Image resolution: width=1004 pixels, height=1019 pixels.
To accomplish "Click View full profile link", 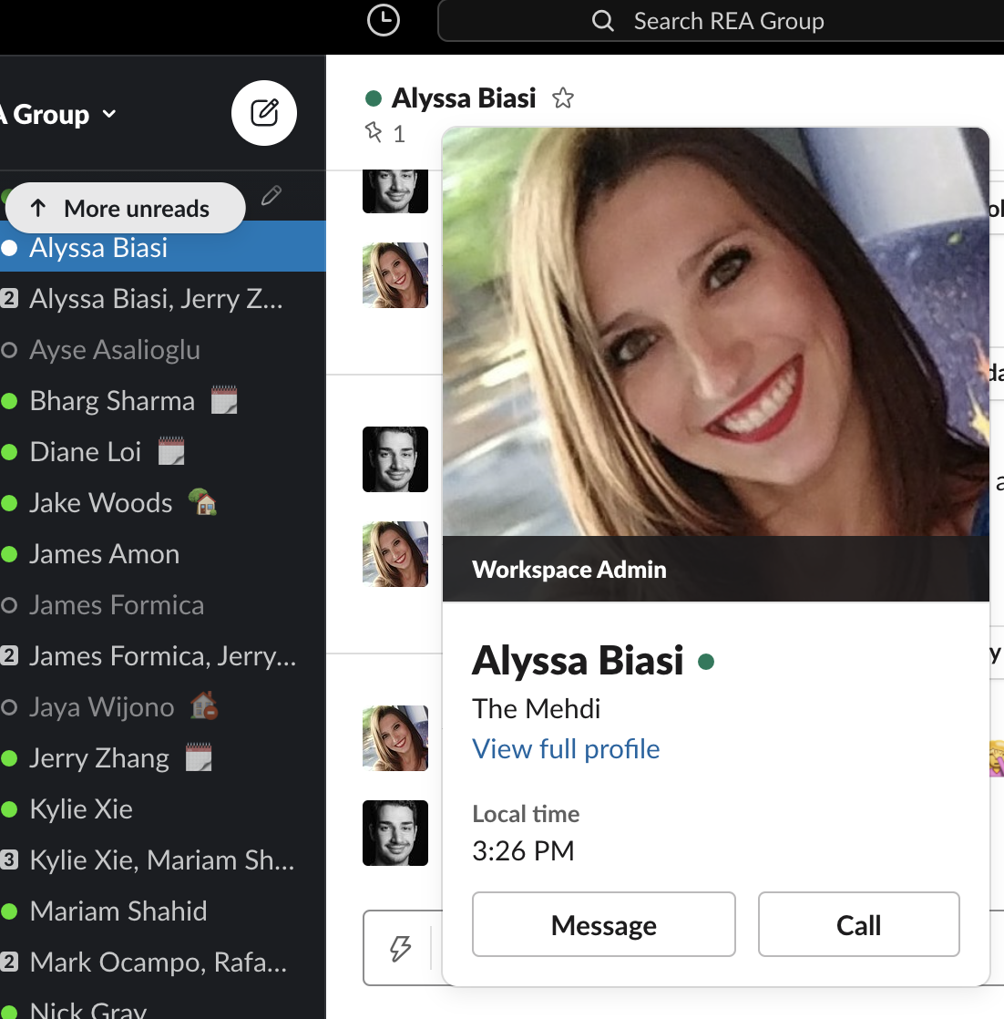I will pos(566,748).
